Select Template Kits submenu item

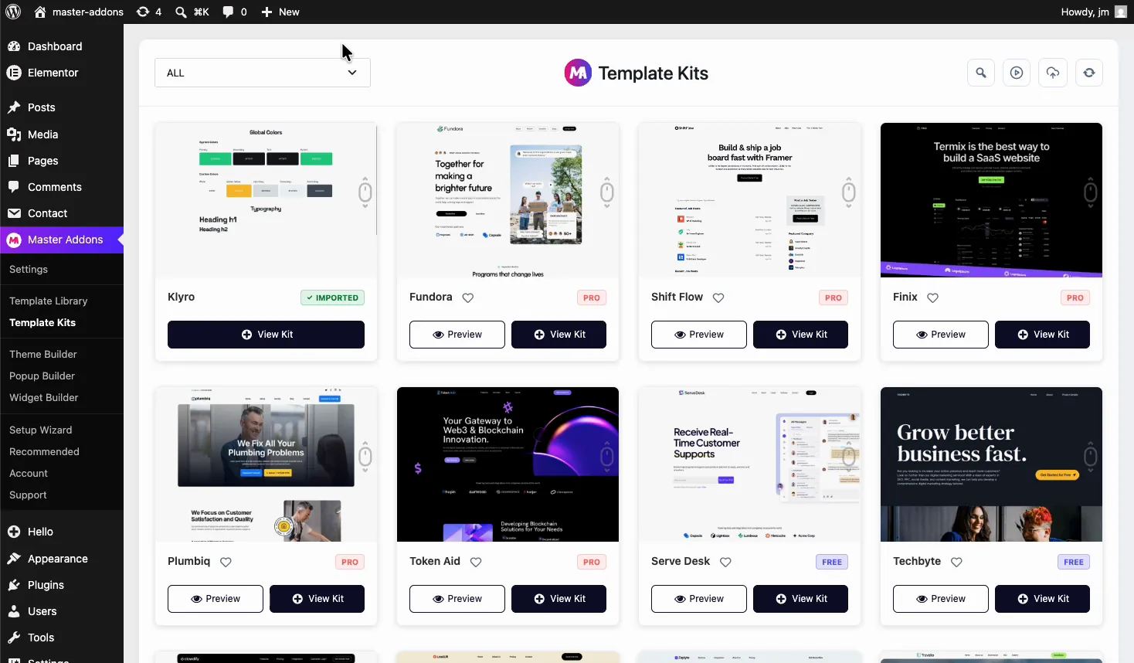point(42,322)
